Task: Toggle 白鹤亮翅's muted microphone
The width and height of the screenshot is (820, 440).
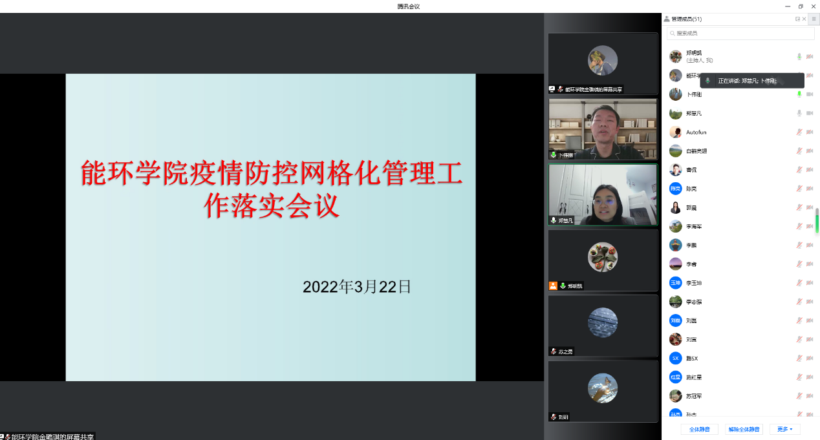Action: click(x=799, y=151)
